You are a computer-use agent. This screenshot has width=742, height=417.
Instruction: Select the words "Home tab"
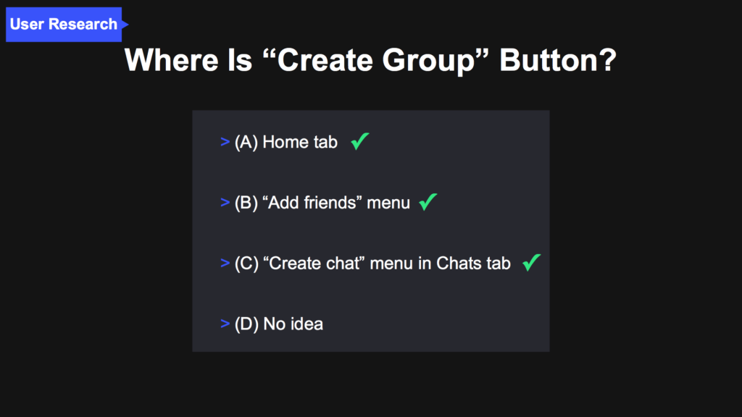(x=300, y=142)
